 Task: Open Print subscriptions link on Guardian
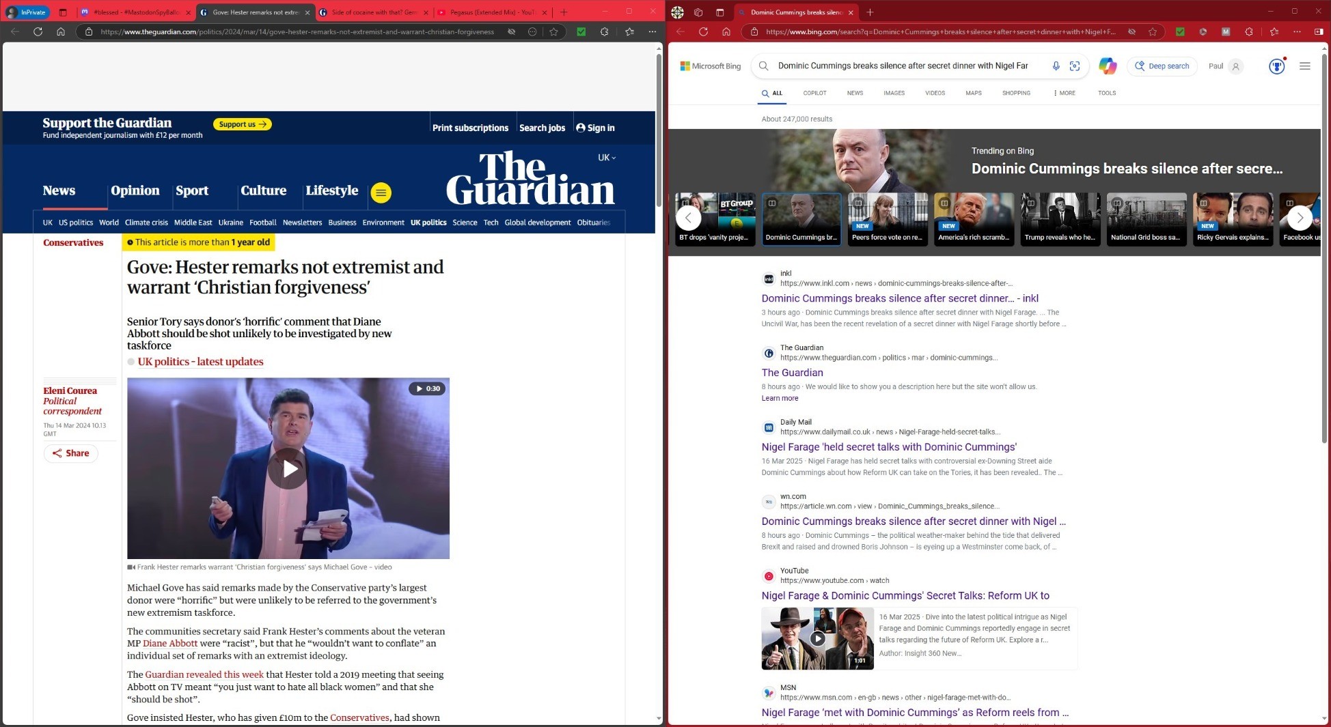pyautogui.click(x=470, y=128)
